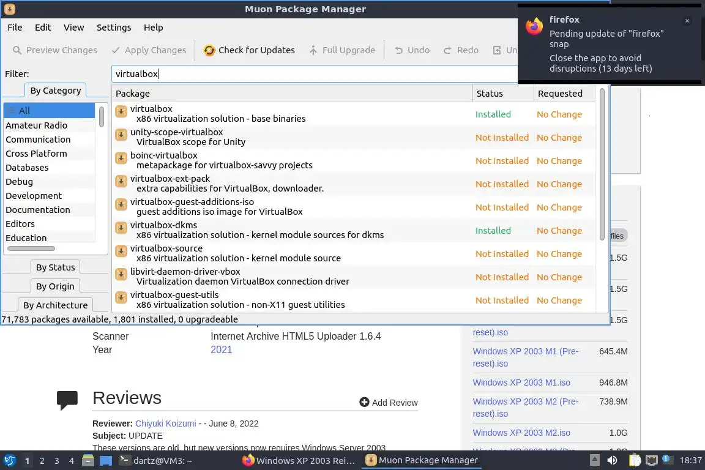
Task: Open Windows XP 2003 M1 (Pre-reset).iso link
Action: click(x=526, y=357)
